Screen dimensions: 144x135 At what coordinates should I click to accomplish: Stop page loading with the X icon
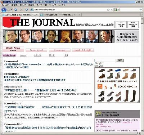[x=21, y=10]
